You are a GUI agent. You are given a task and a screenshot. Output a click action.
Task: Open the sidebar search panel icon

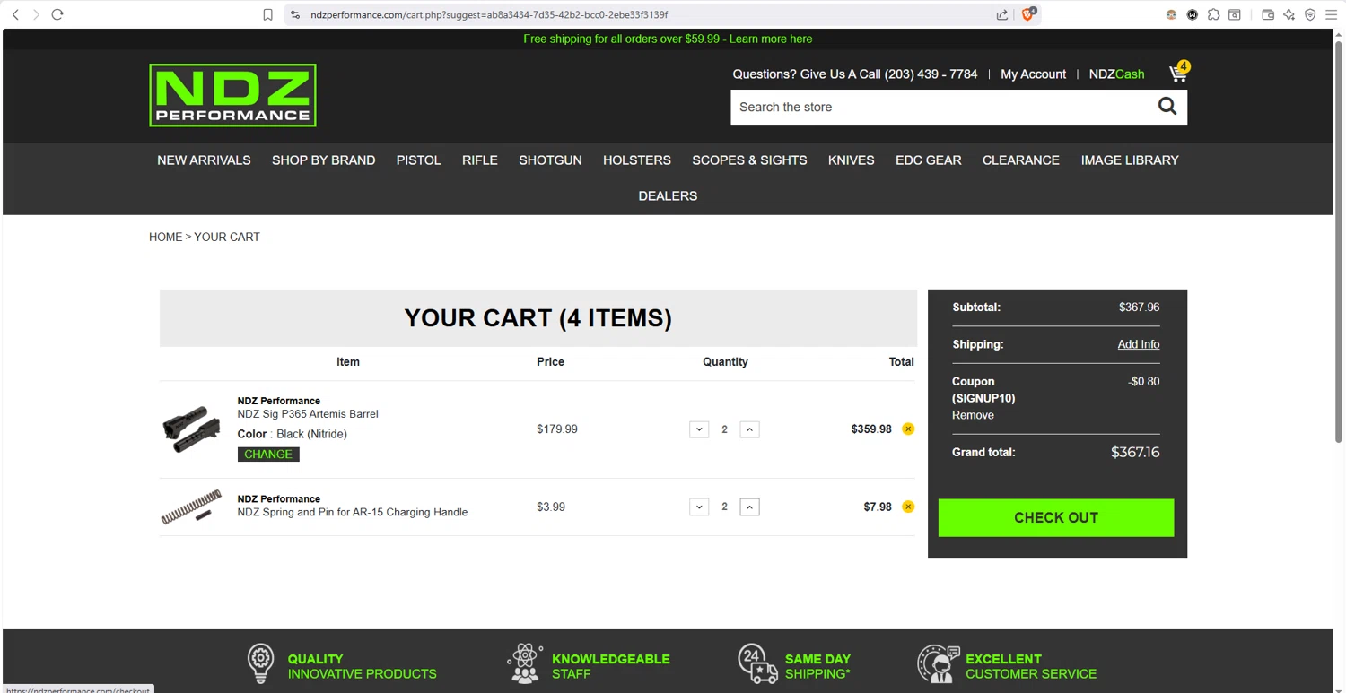point(1235,14)
